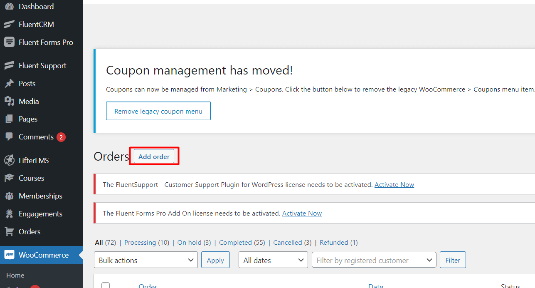535x288 pixels.
Task: Toggle the select-all orders checkbox
Action: tap(106, 286)
